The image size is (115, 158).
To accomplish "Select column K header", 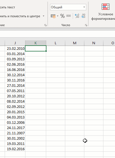I will pos(36,43).
